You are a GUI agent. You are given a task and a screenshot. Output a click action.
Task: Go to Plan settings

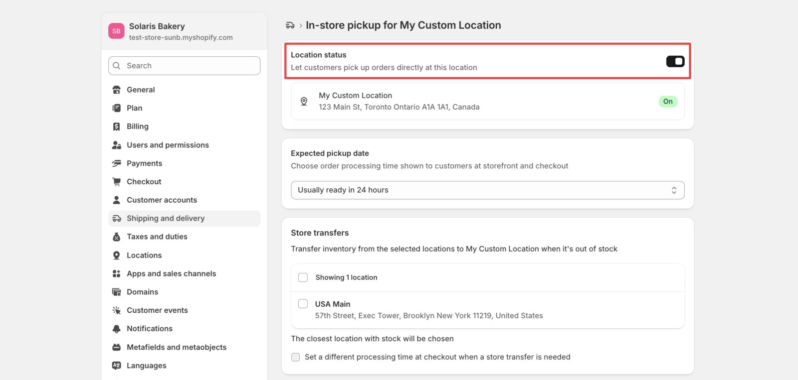point(184,108)
